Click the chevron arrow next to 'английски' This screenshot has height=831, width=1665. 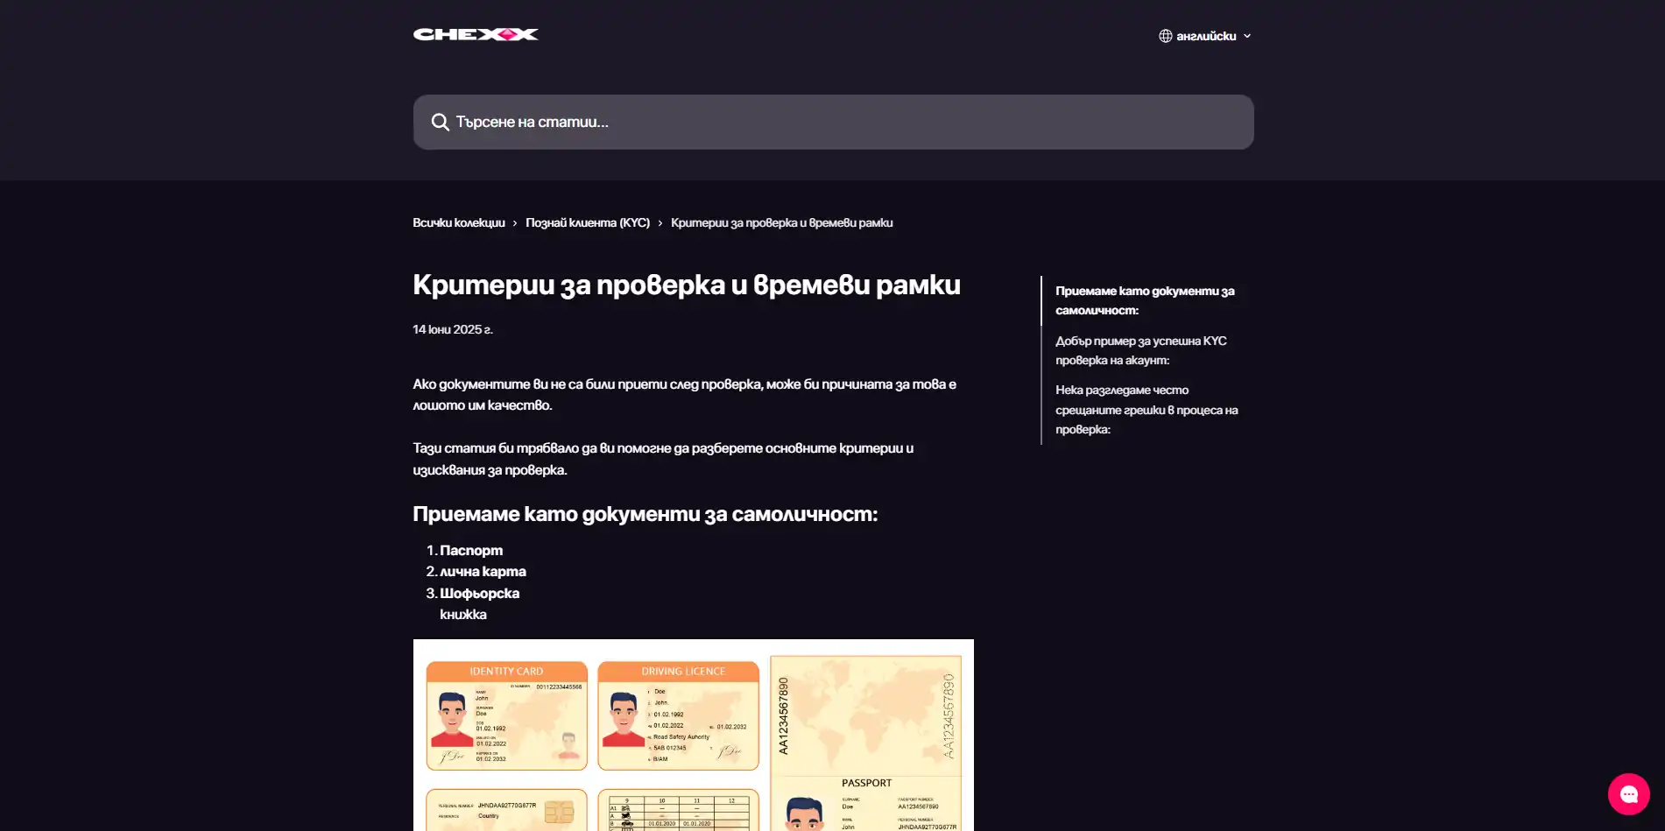1247,36
